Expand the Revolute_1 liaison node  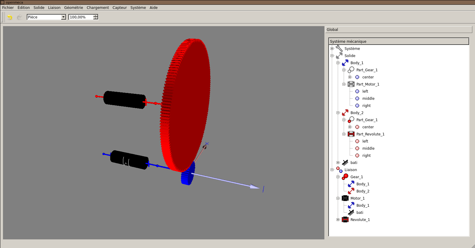click(x=338, y=220)
